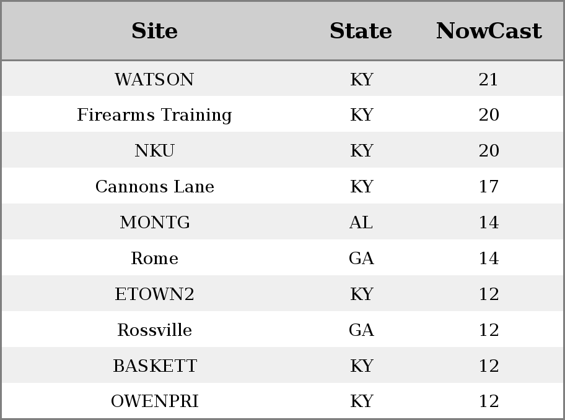Screen dimensions: 565x420
Task: Click the KY state cell for OWENPRI
Action: pos(361,401)
